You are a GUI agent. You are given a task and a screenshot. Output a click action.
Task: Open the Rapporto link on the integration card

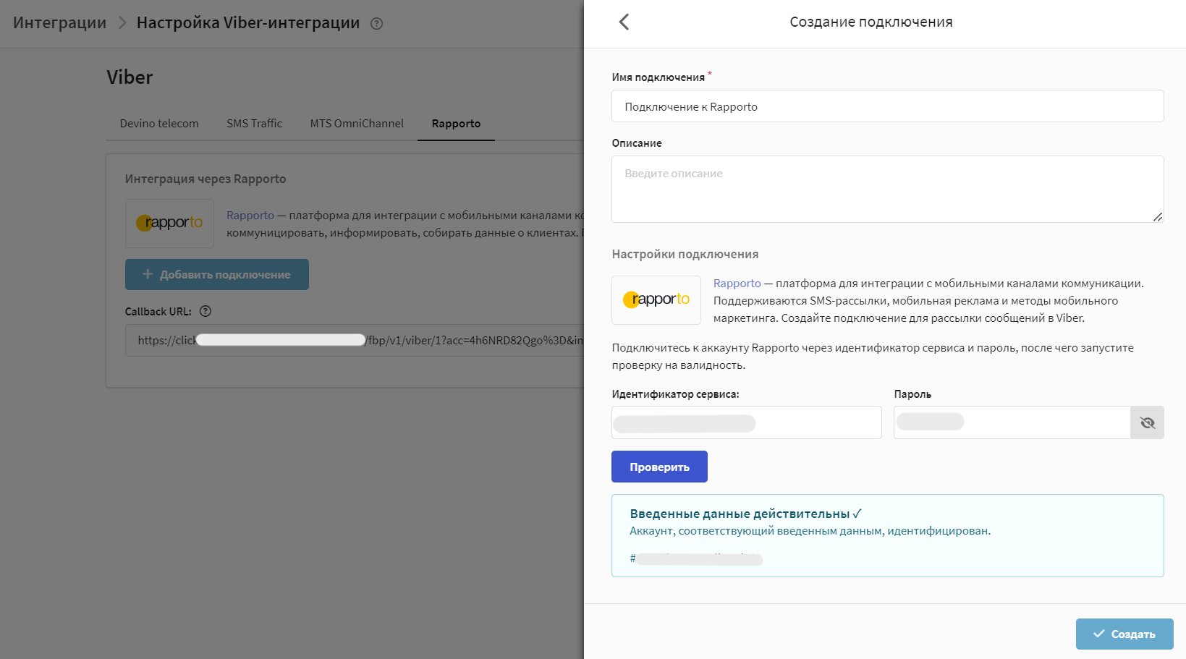coord(250,216)
